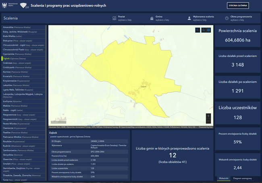Open the map search tool
This screenshot has width=262, height=183.
pyautogui.click(x=198, y=30)
